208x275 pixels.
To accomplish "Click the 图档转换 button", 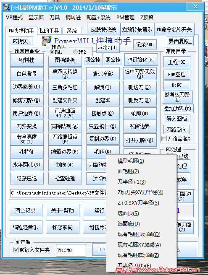I will [65, 60].
